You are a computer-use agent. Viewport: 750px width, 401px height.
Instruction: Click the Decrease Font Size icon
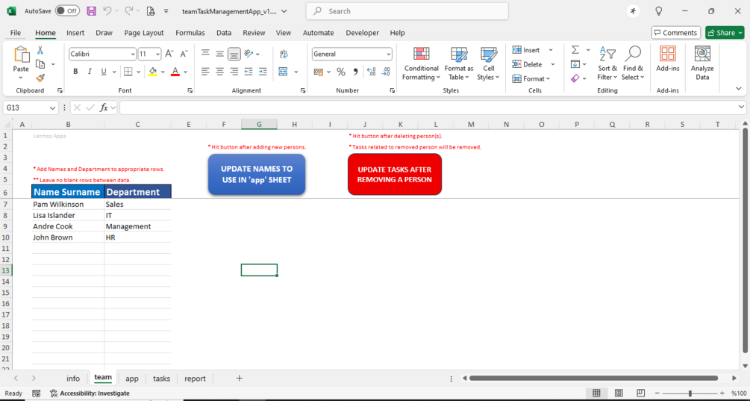pyautogui.click(x=184, y=54)
